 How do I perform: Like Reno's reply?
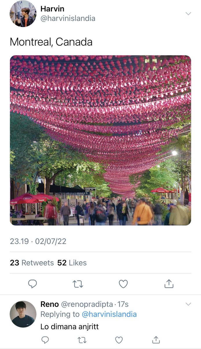tap(119, 340)
